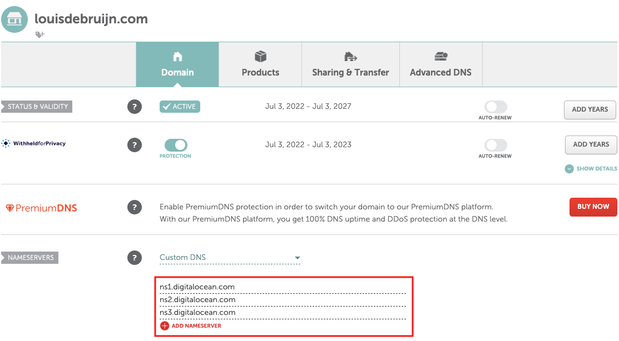This screenshot has width=619, height=341.
Task: Toggle auto-renew for WithheldforPrivacy
Action: tap(496, 145)
